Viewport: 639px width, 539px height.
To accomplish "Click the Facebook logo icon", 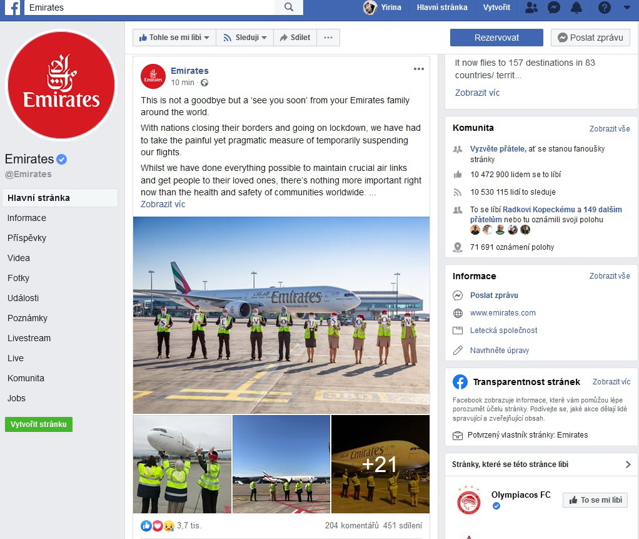I will click(x=13, y=8).
